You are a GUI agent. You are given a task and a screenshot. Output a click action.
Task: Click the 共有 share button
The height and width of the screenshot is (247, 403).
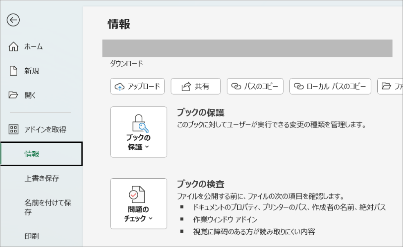(x=196, y=86)
